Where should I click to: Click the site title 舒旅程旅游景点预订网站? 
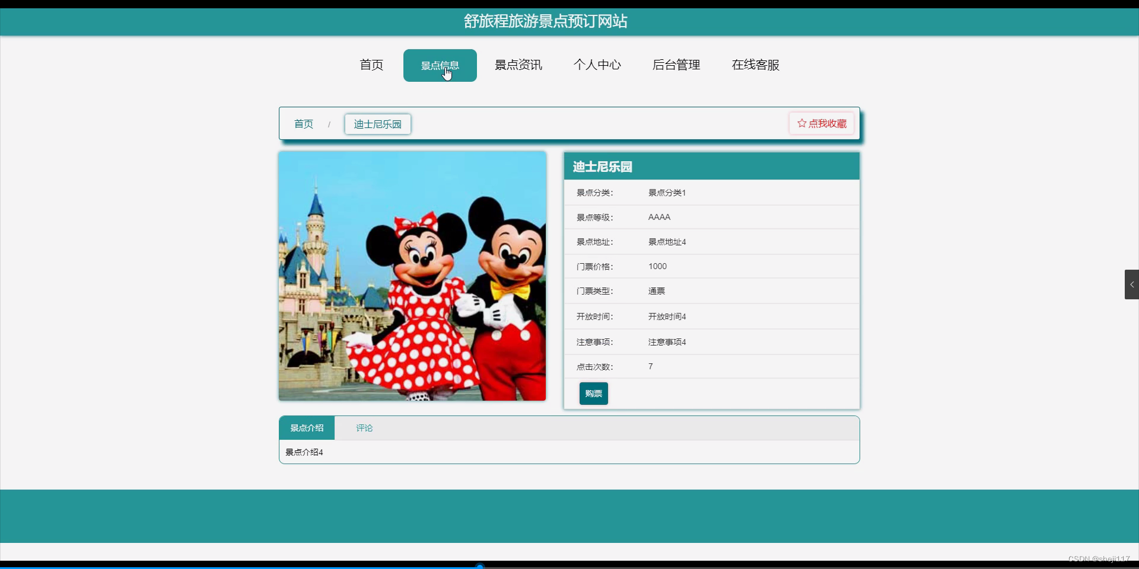coord(545,21)
